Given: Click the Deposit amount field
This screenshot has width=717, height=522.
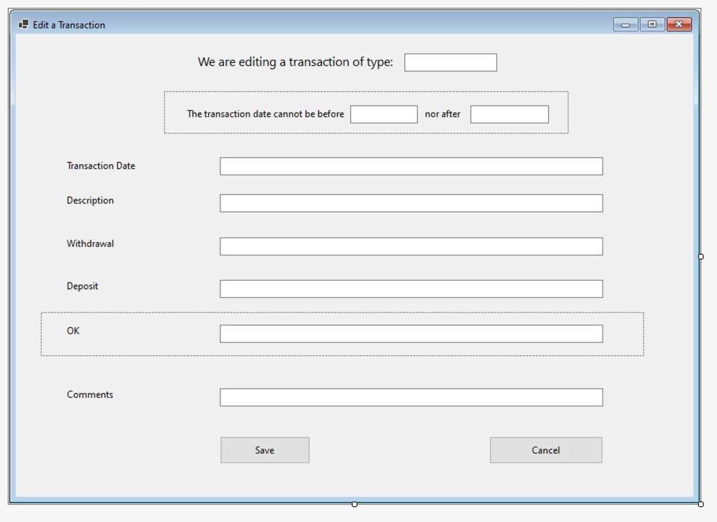Looking at the screenshot, I should click(x=411, y=289).
